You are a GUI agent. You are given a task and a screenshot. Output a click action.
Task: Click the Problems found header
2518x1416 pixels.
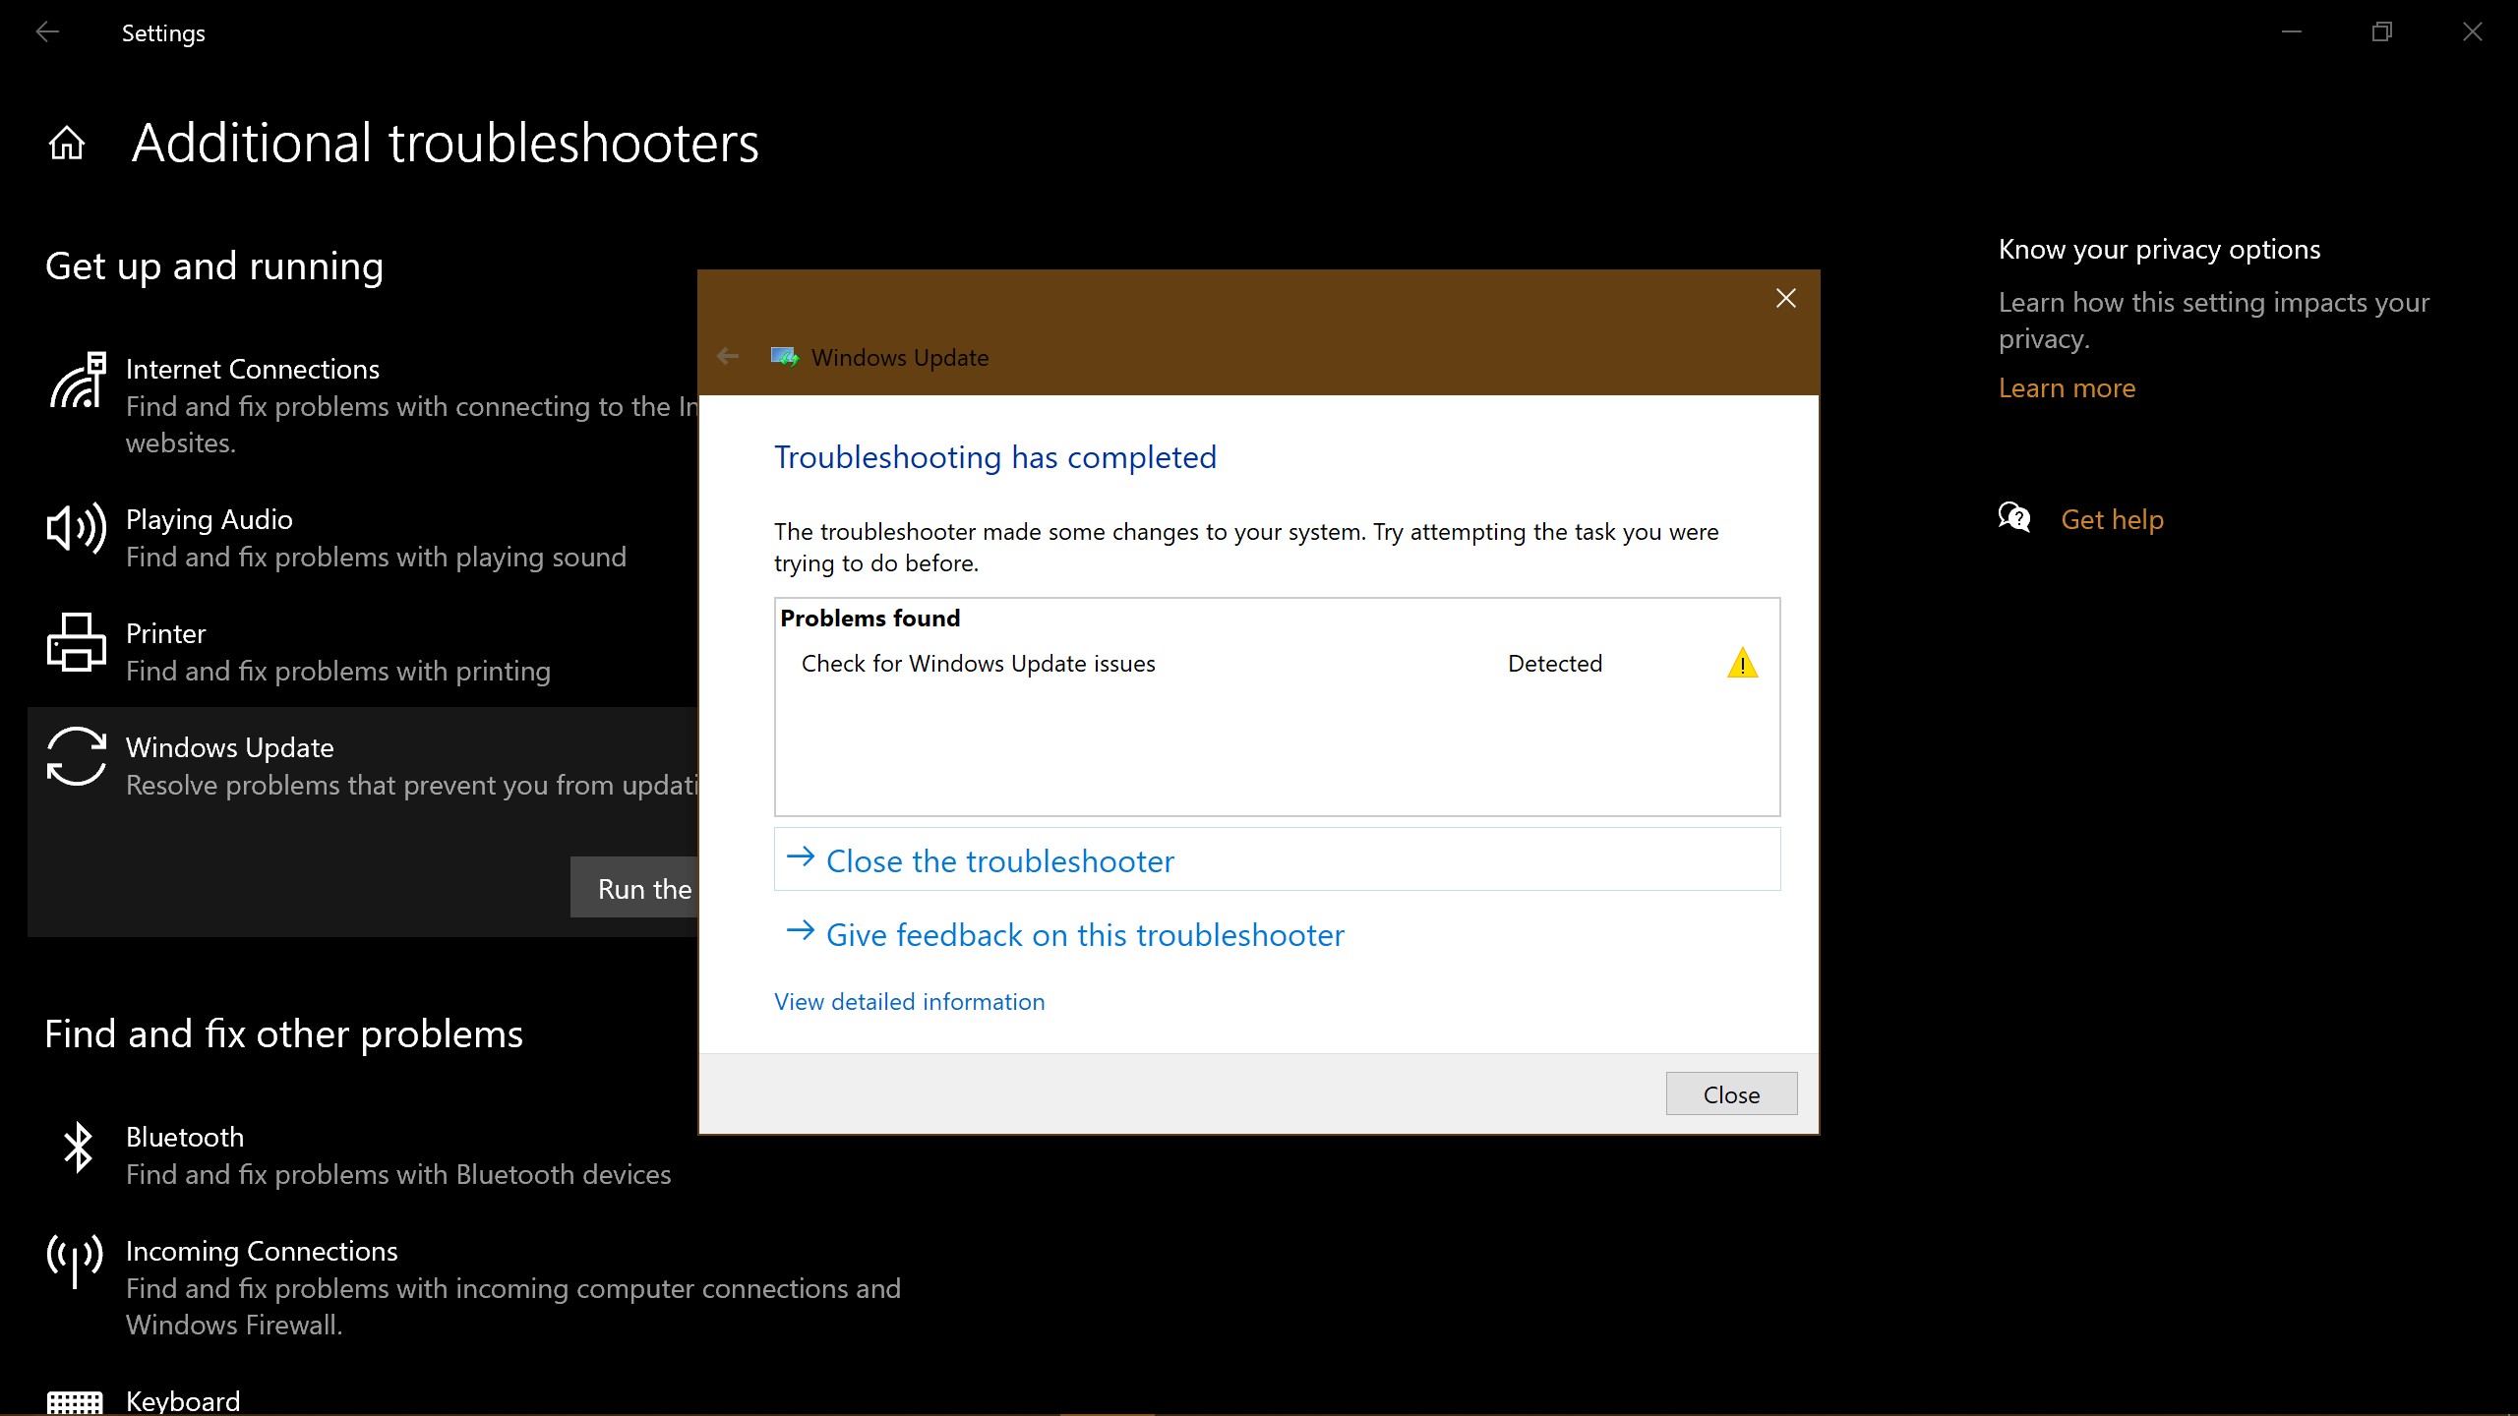(x=870, y=618)
